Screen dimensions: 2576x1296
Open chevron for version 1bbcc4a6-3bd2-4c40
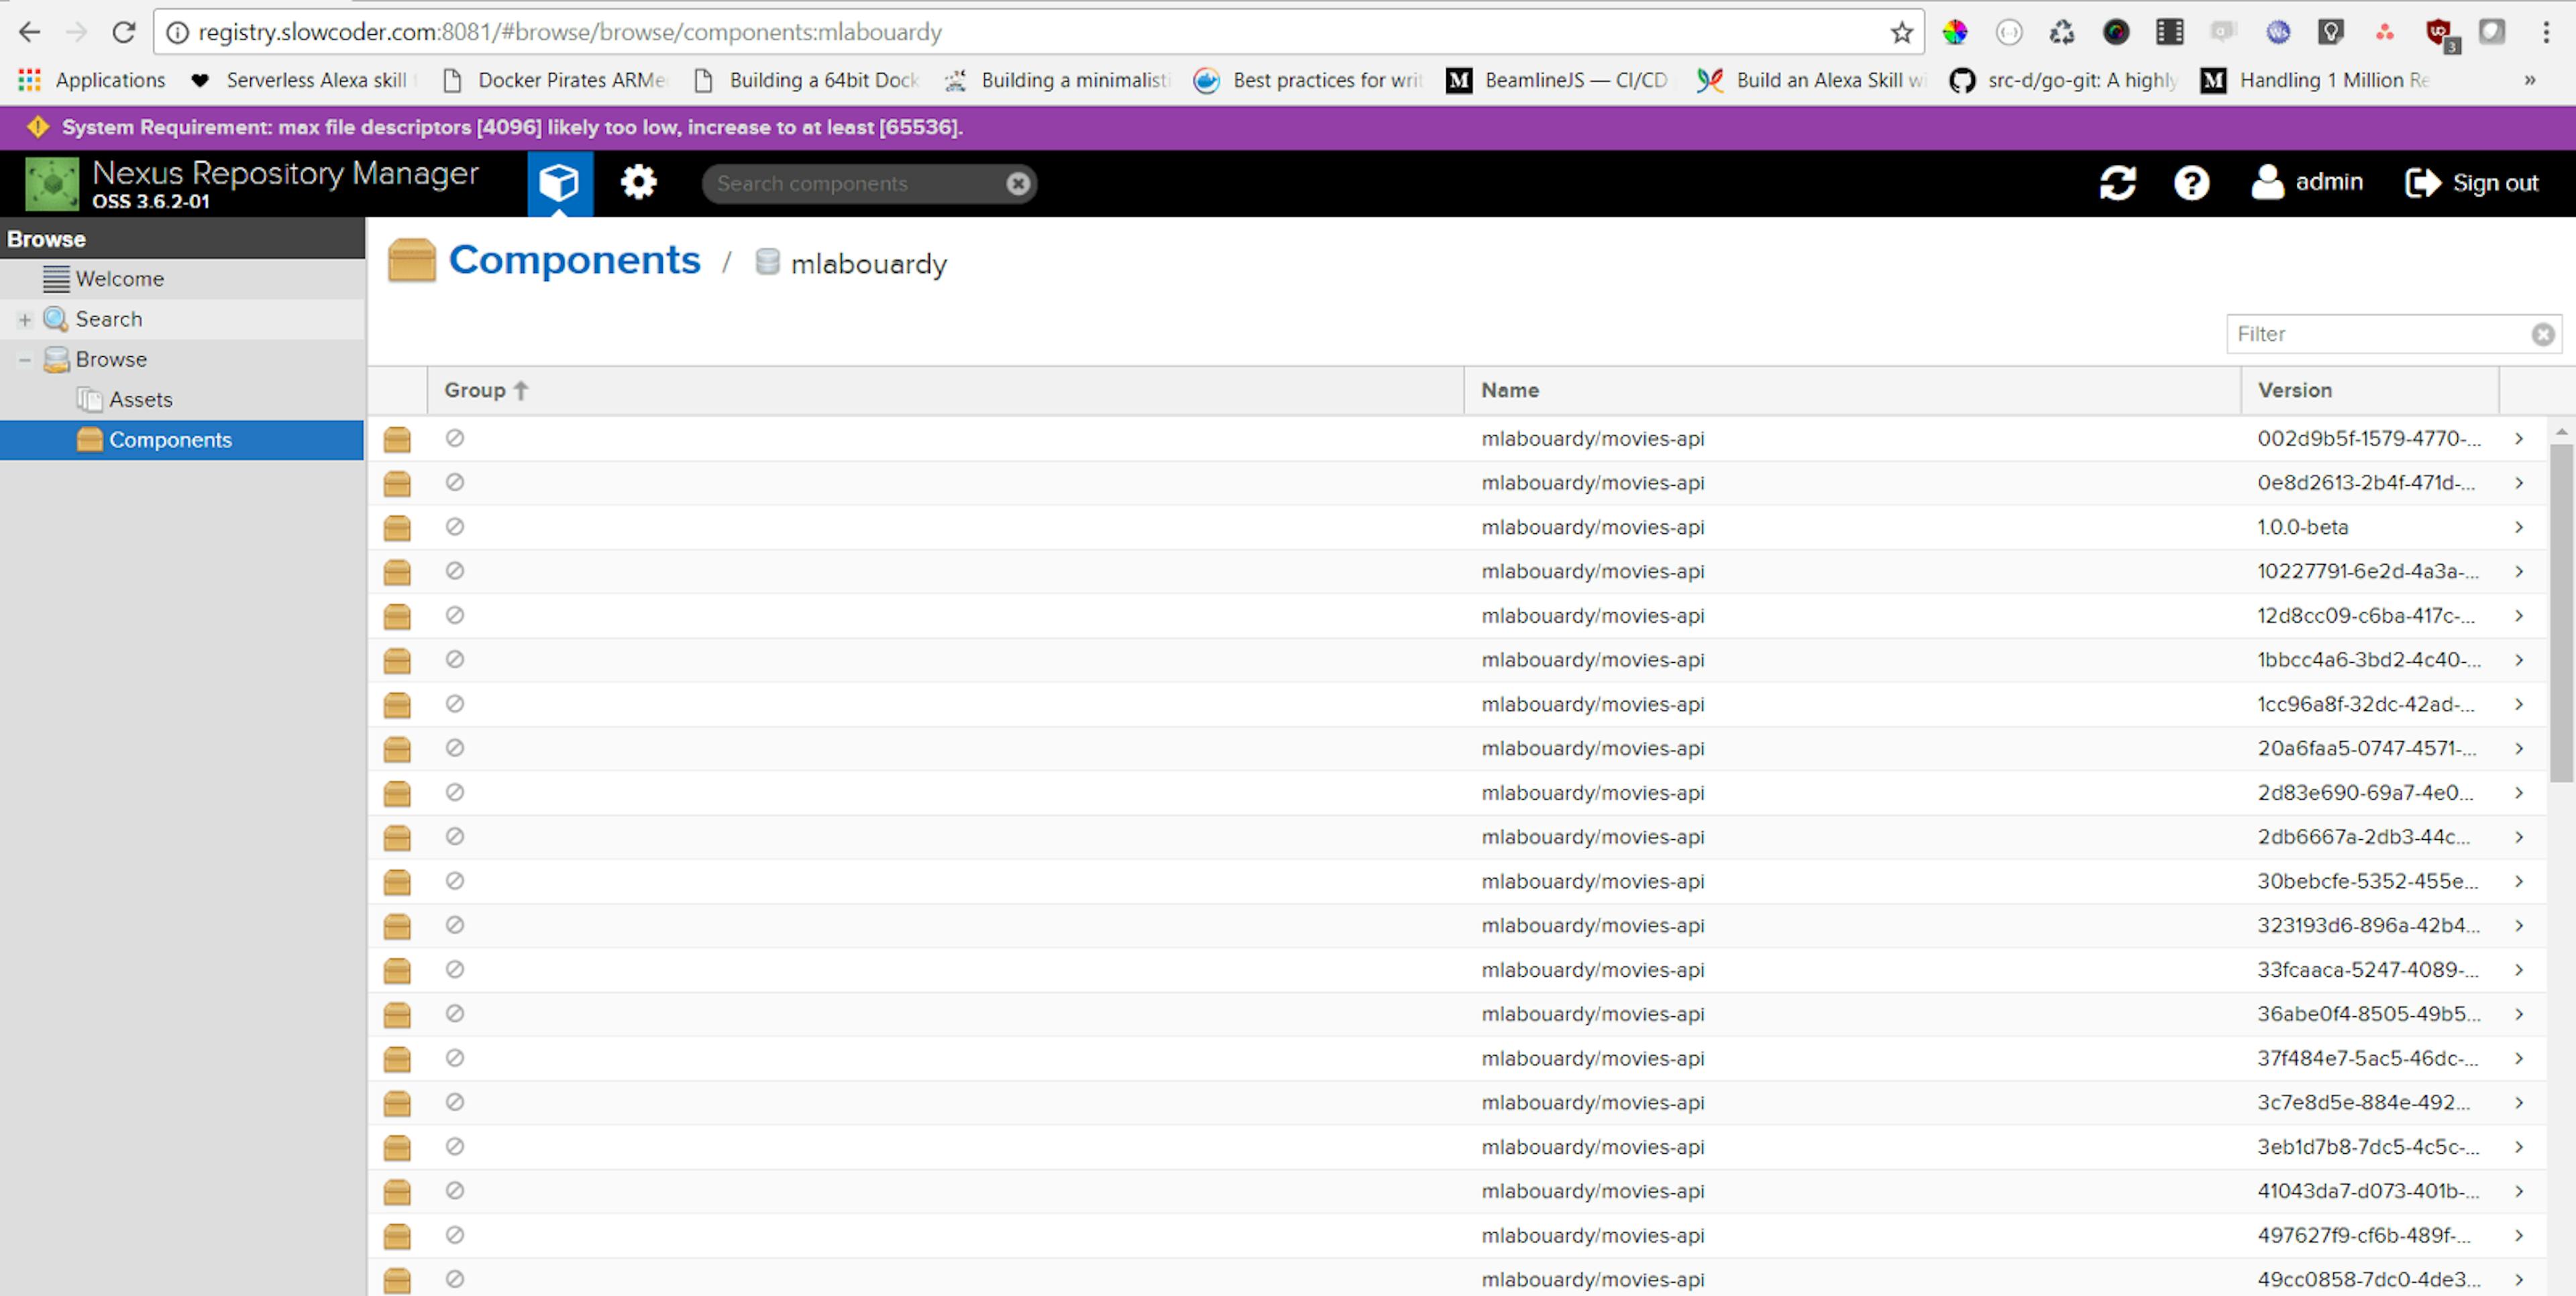point(2519,659)
